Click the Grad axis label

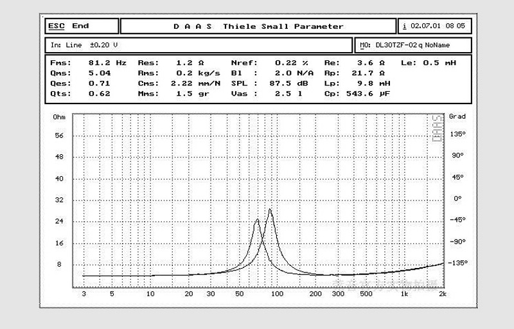coord(457,116)
